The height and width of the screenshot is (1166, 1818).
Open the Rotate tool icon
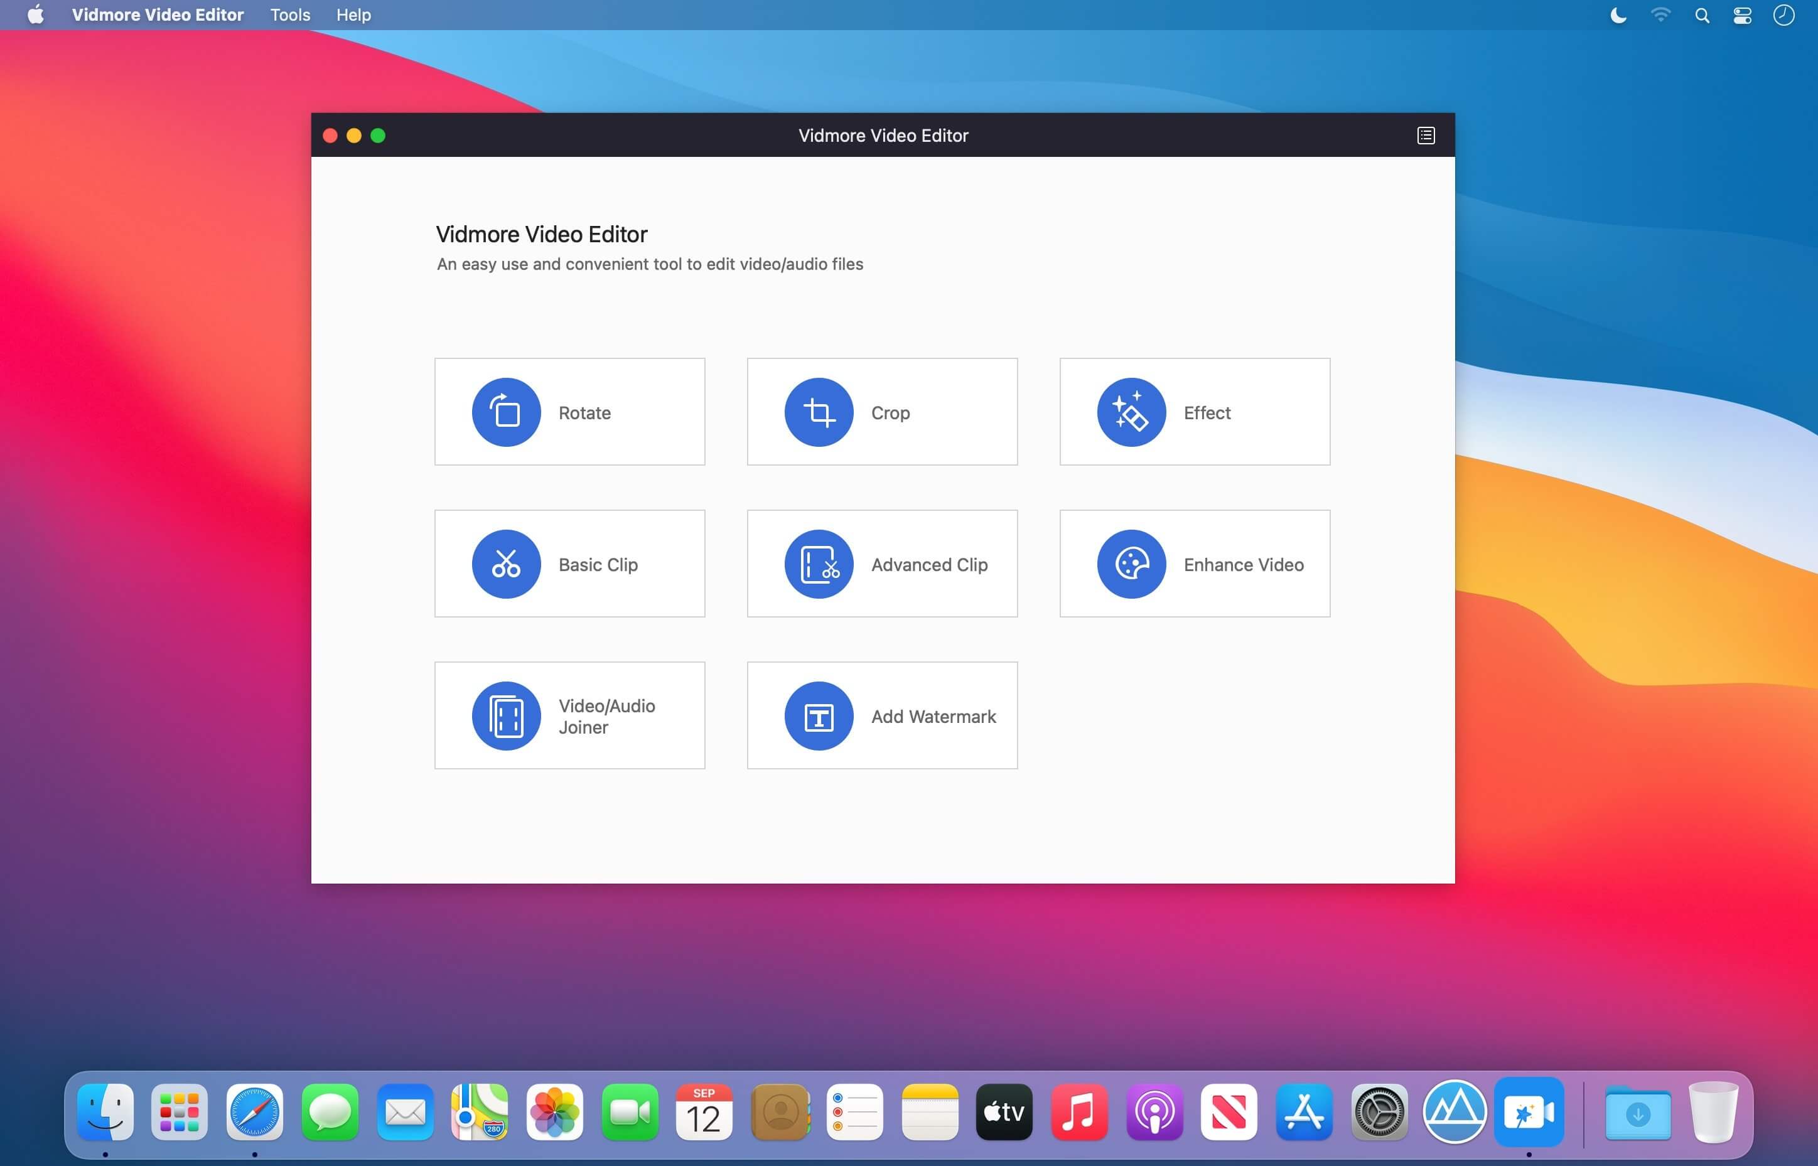point(506,412)
